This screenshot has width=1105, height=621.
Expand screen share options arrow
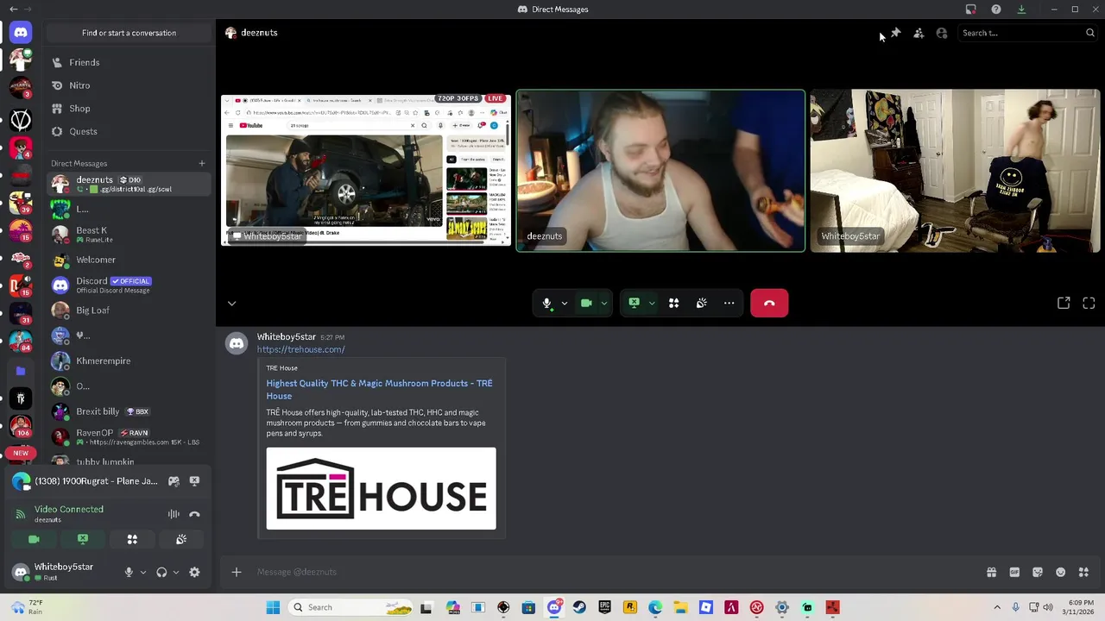[652, 303]
